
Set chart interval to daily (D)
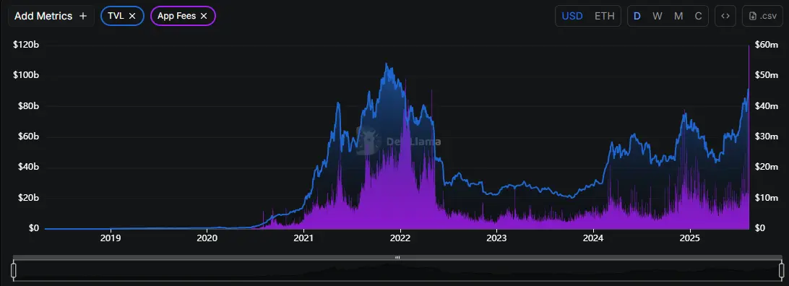pos(637,16)
